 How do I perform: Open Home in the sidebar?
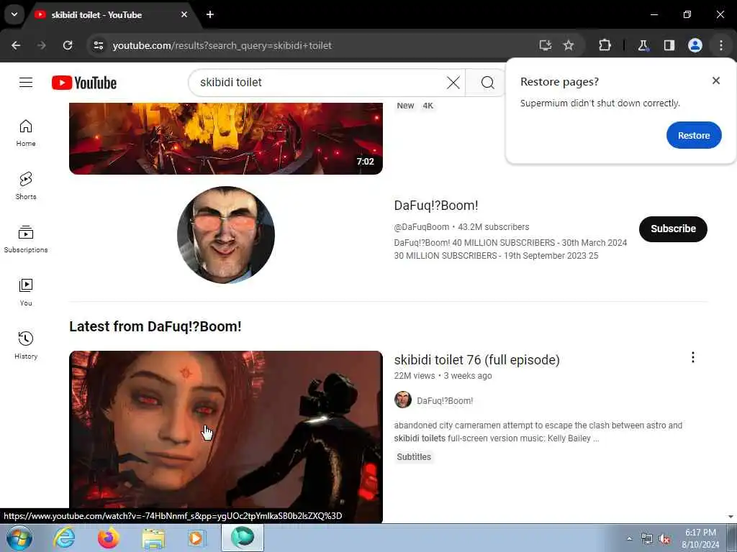click(x=26, y=133)
